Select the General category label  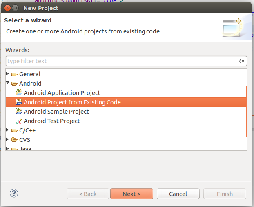coord(30,74)
